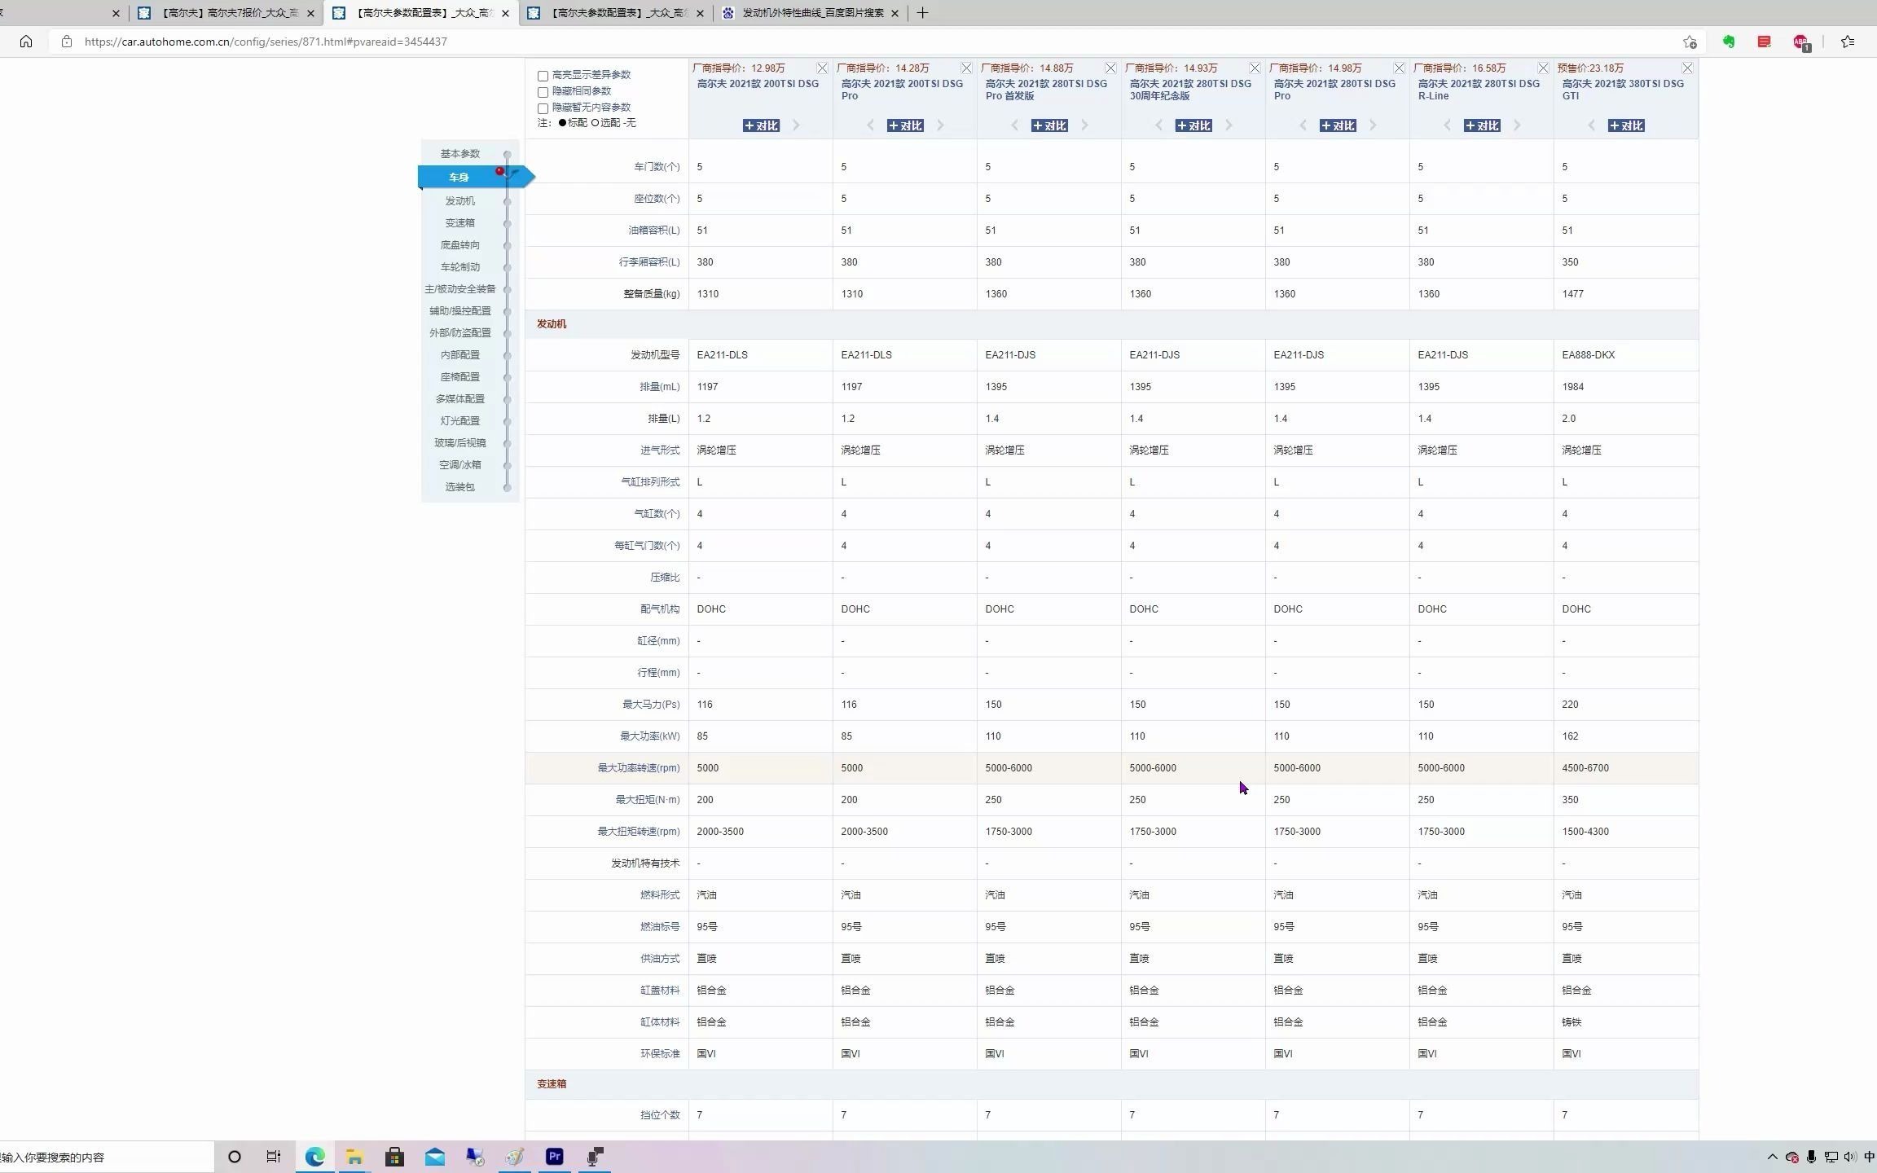Open Mail app from taskbar
The image size is (1877, 1173).
434,1157
